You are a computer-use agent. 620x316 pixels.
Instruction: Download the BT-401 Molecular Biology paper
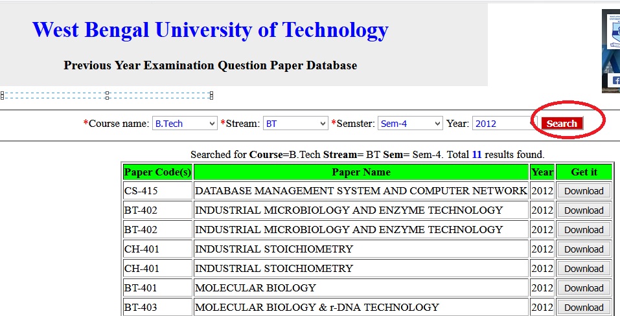584,288
